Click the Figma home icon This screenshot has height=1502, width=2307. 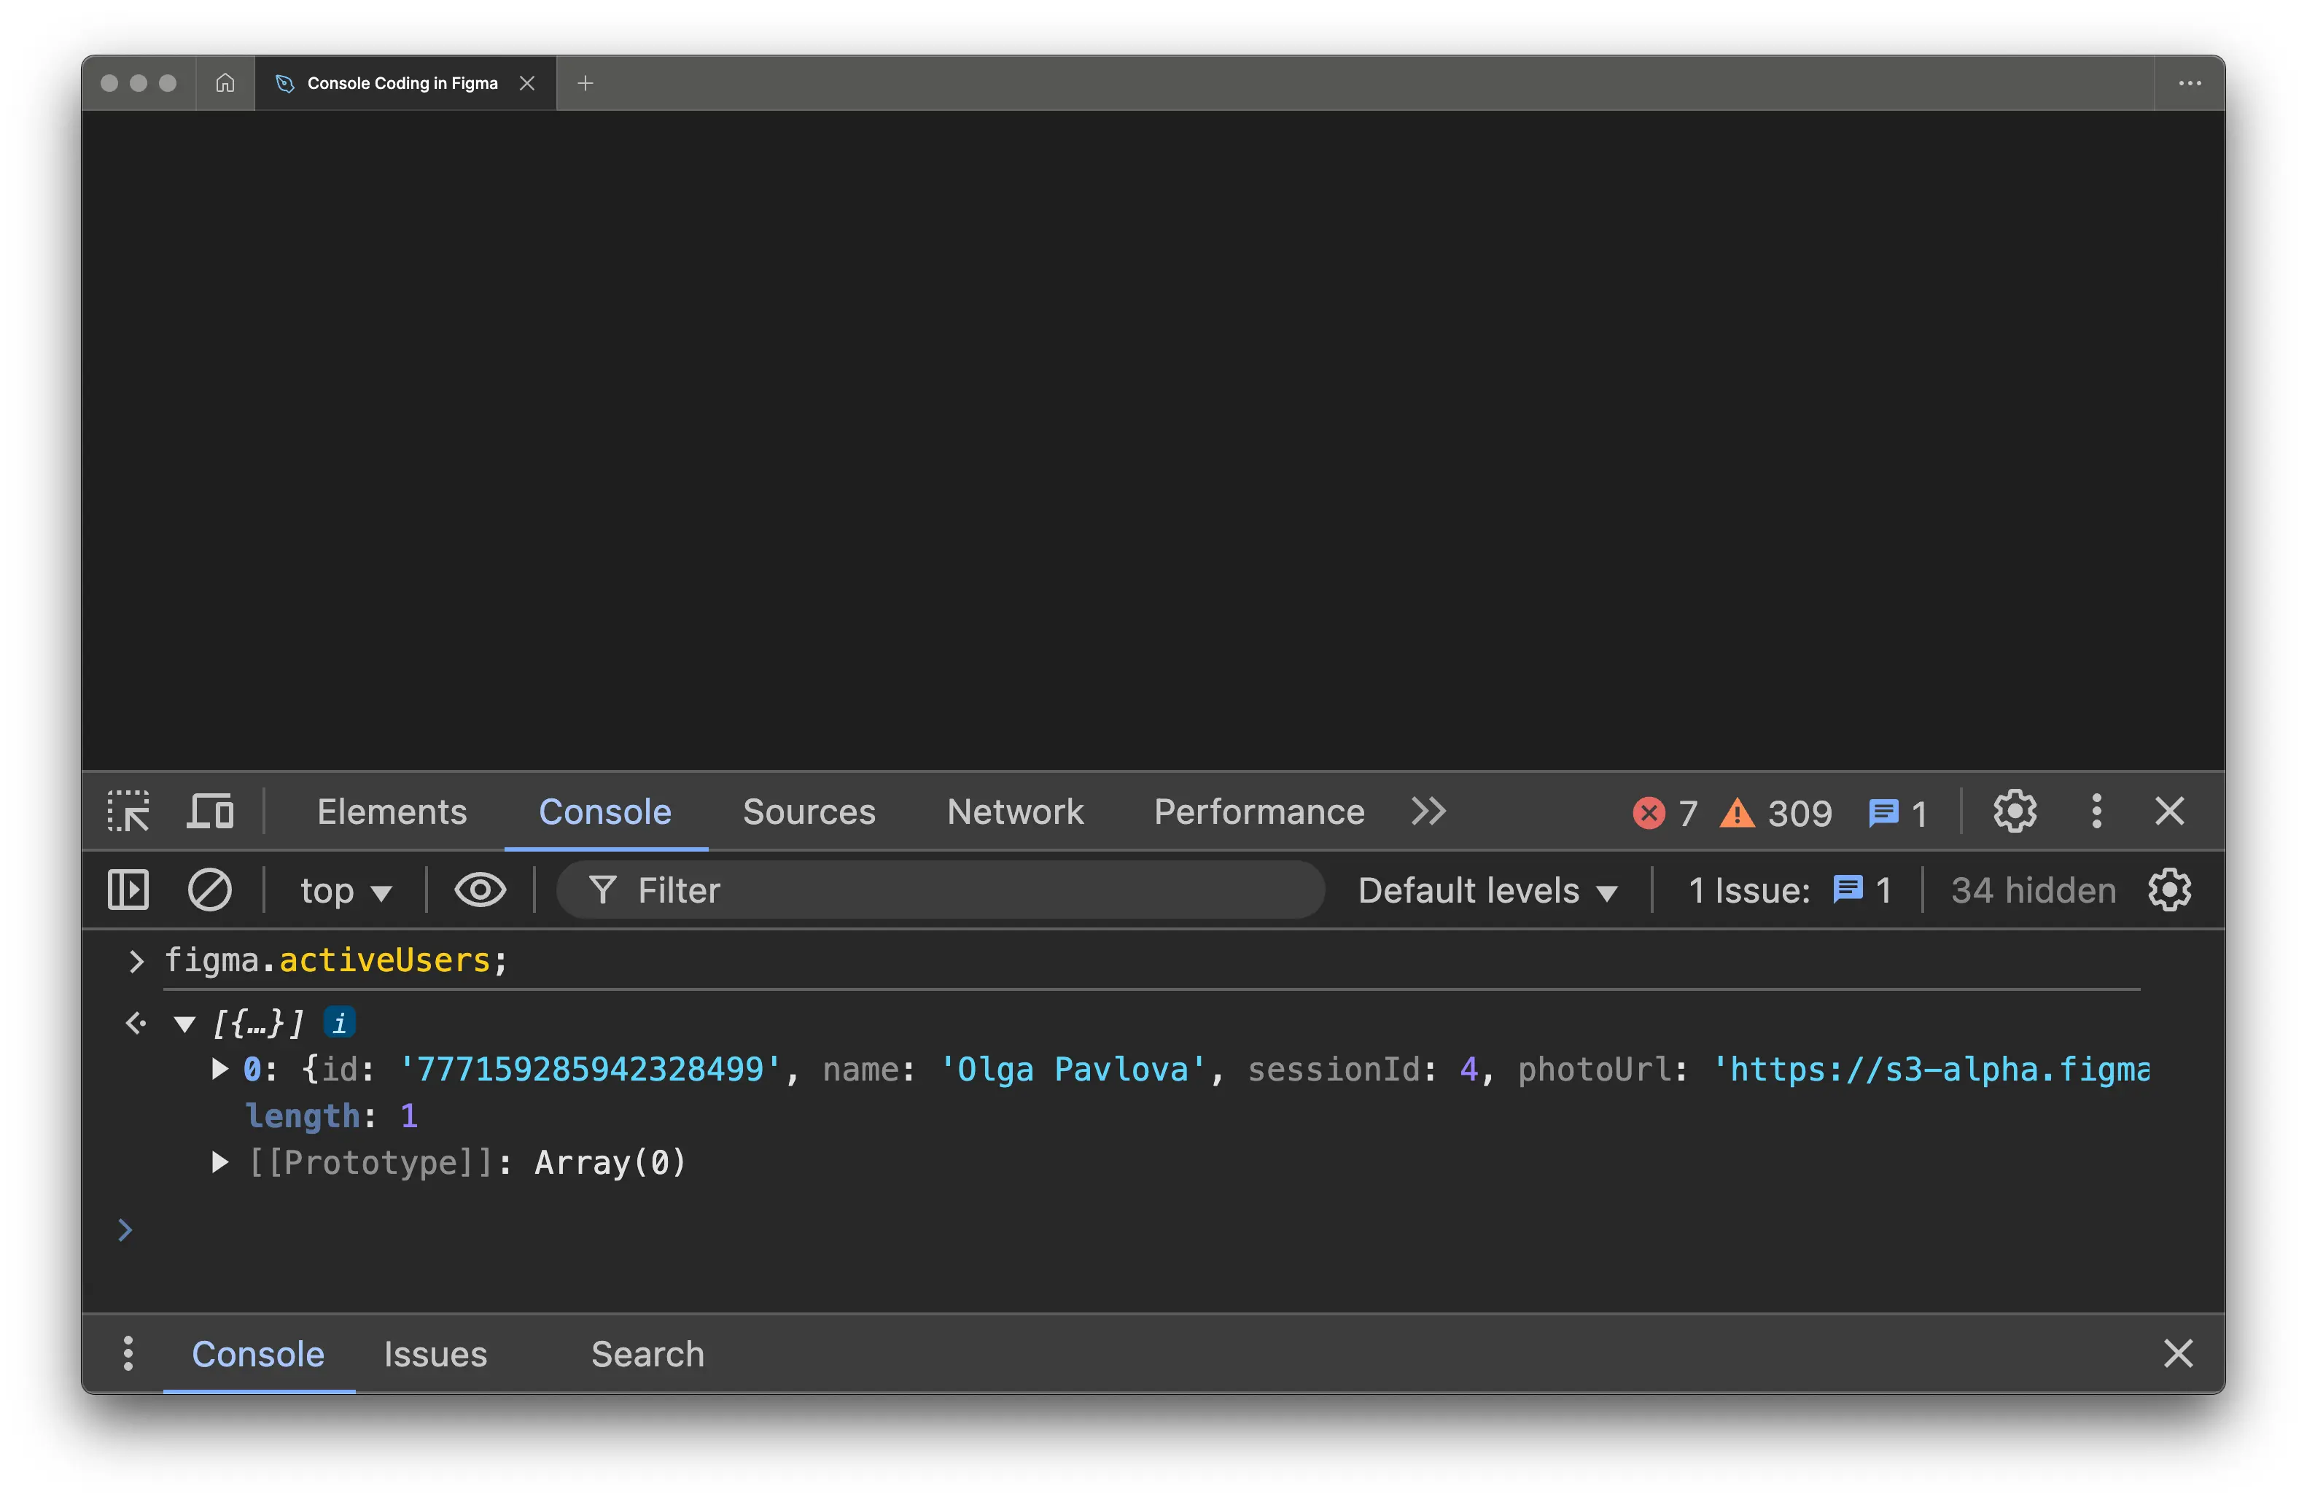225,83
